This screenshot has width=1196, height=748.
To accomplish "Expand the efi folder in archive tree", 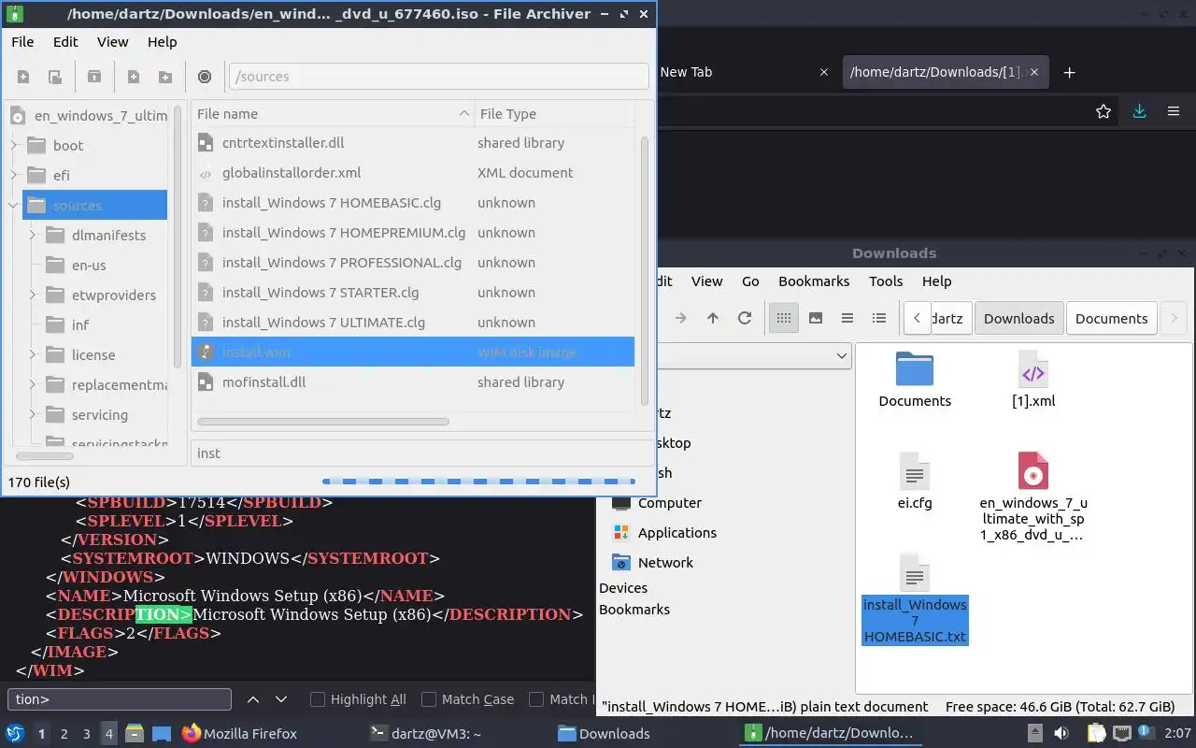I will [14, 175].
